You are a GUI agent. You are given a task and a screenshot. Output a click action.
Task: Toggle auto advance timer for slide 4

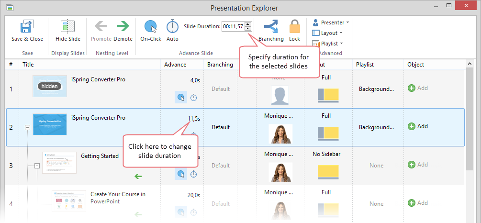[x=193, y=212]
